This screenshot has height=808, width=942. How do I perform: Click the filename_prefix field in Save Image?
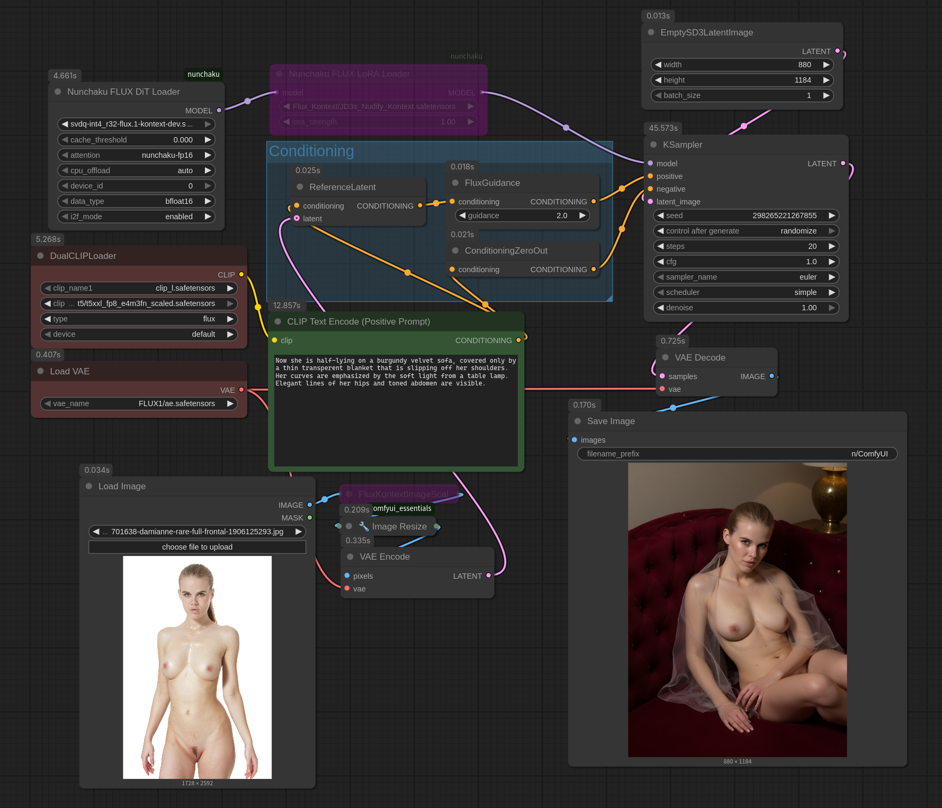737,454
